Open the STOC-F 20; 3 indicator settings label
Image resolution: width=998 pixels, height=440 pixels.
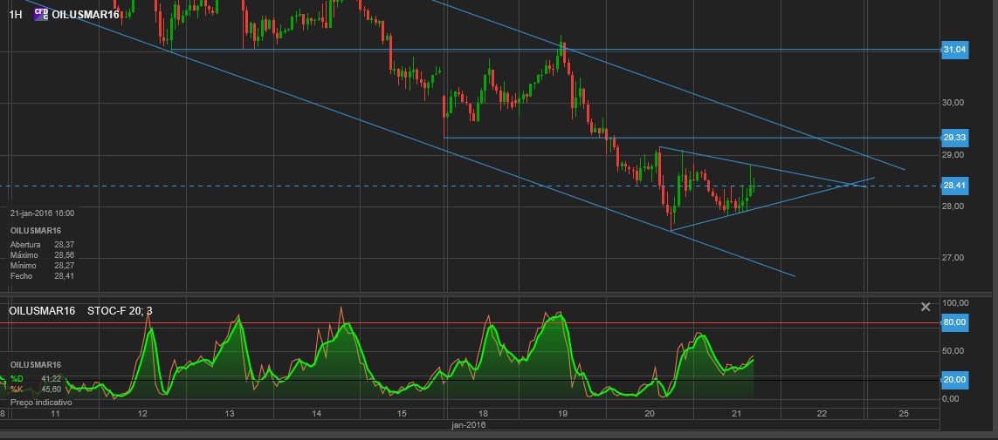[120, 311]
